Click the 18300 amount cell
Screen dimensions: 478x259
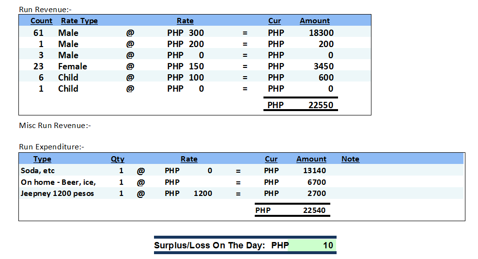[x=321, y=33]
